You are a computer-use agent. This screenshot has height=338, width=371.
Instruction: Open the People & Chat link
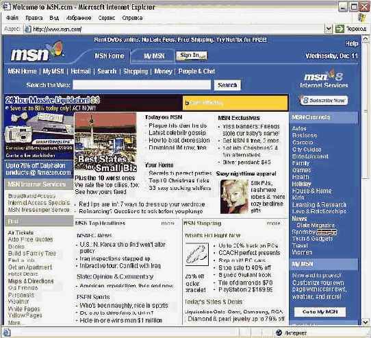pos(196,71)
